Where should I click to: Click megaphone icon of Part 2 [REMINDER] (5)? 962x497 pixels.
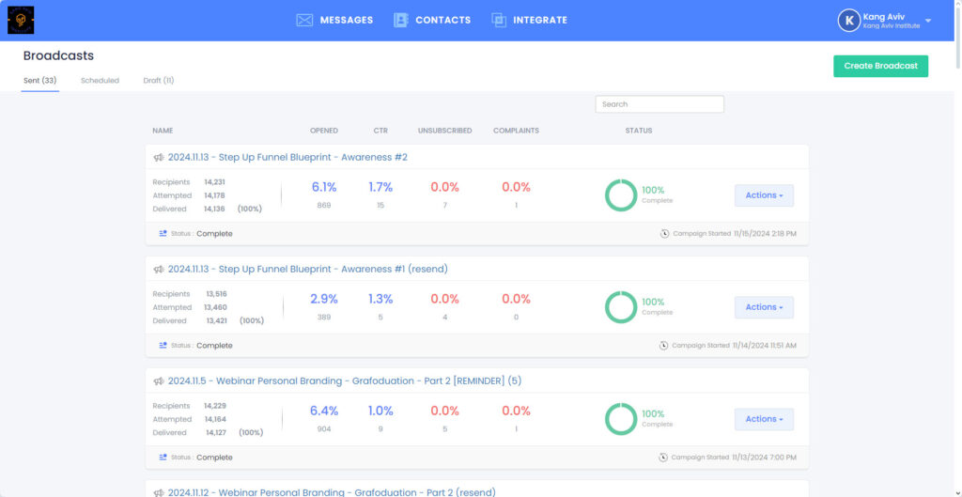coord(159,381)
